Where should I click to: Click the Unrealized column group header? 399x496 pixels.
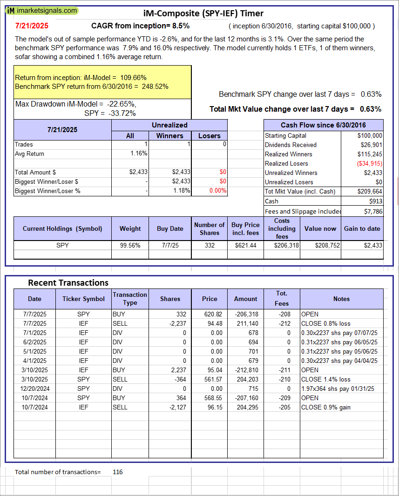click(169, 125)
